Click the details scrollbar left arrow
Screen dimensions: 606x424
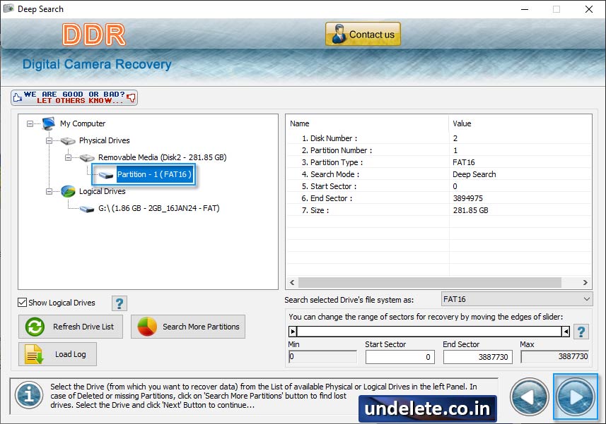292,282
